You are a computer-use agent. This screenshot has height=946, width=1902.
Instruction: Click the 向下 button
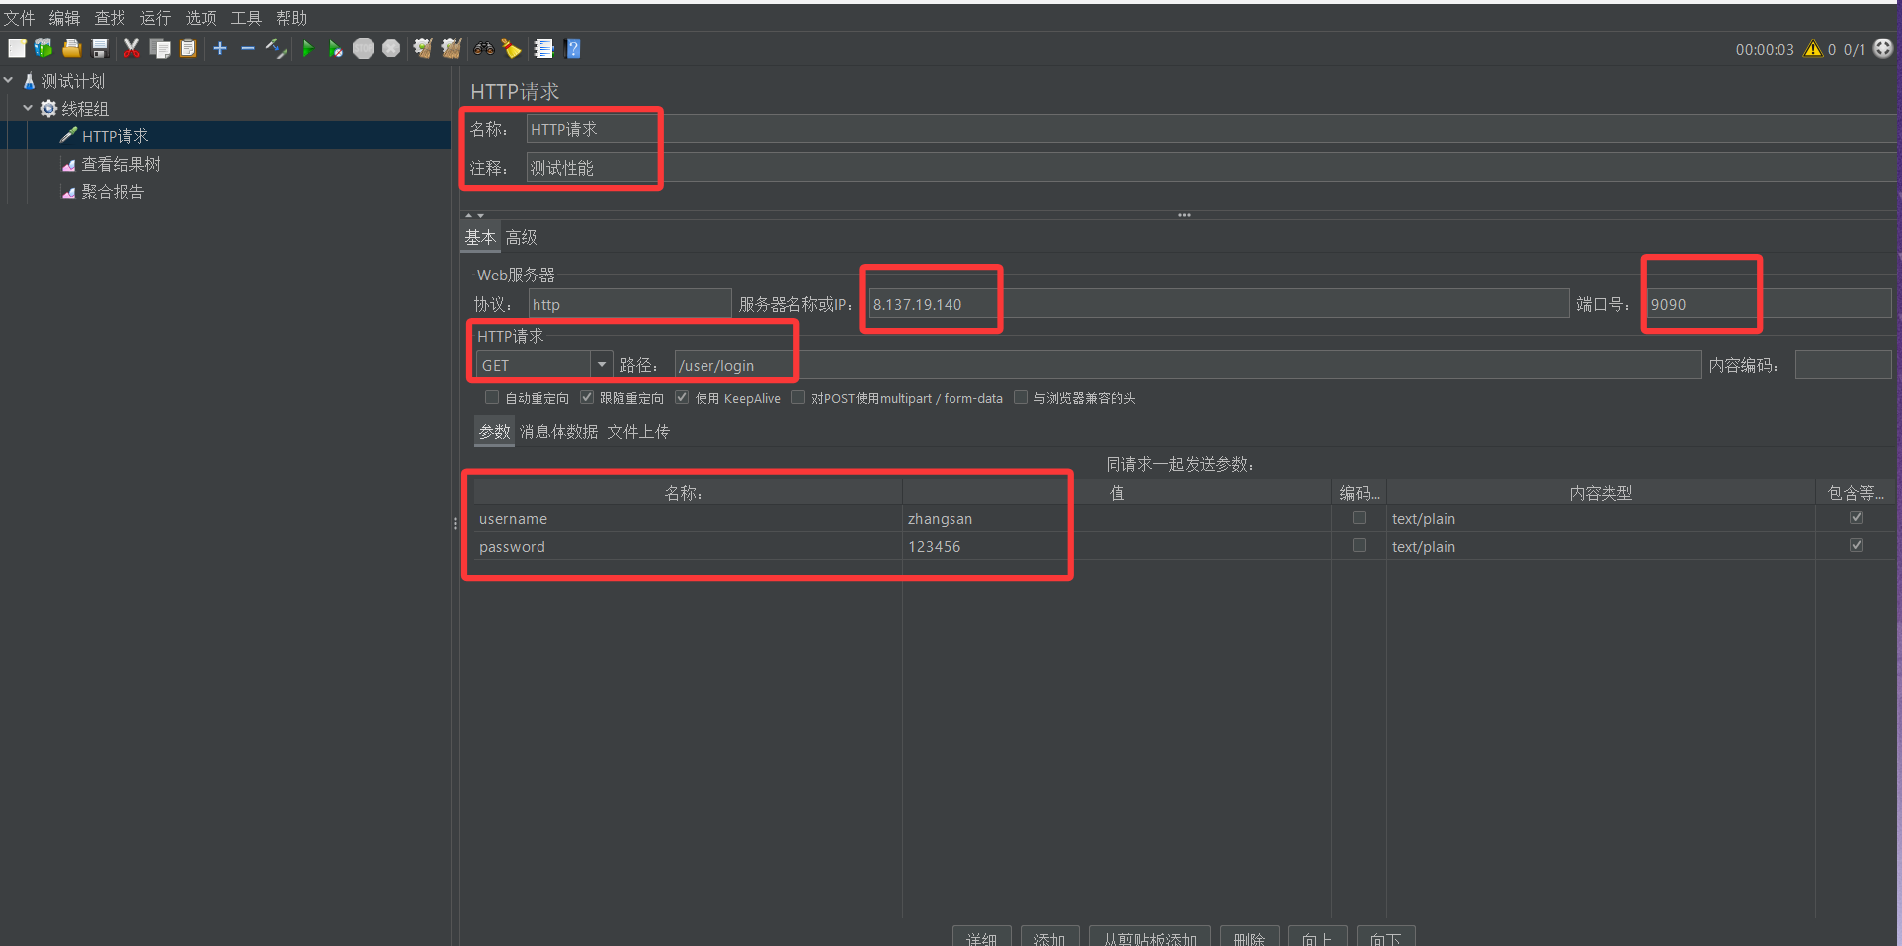coord(1385,936)
